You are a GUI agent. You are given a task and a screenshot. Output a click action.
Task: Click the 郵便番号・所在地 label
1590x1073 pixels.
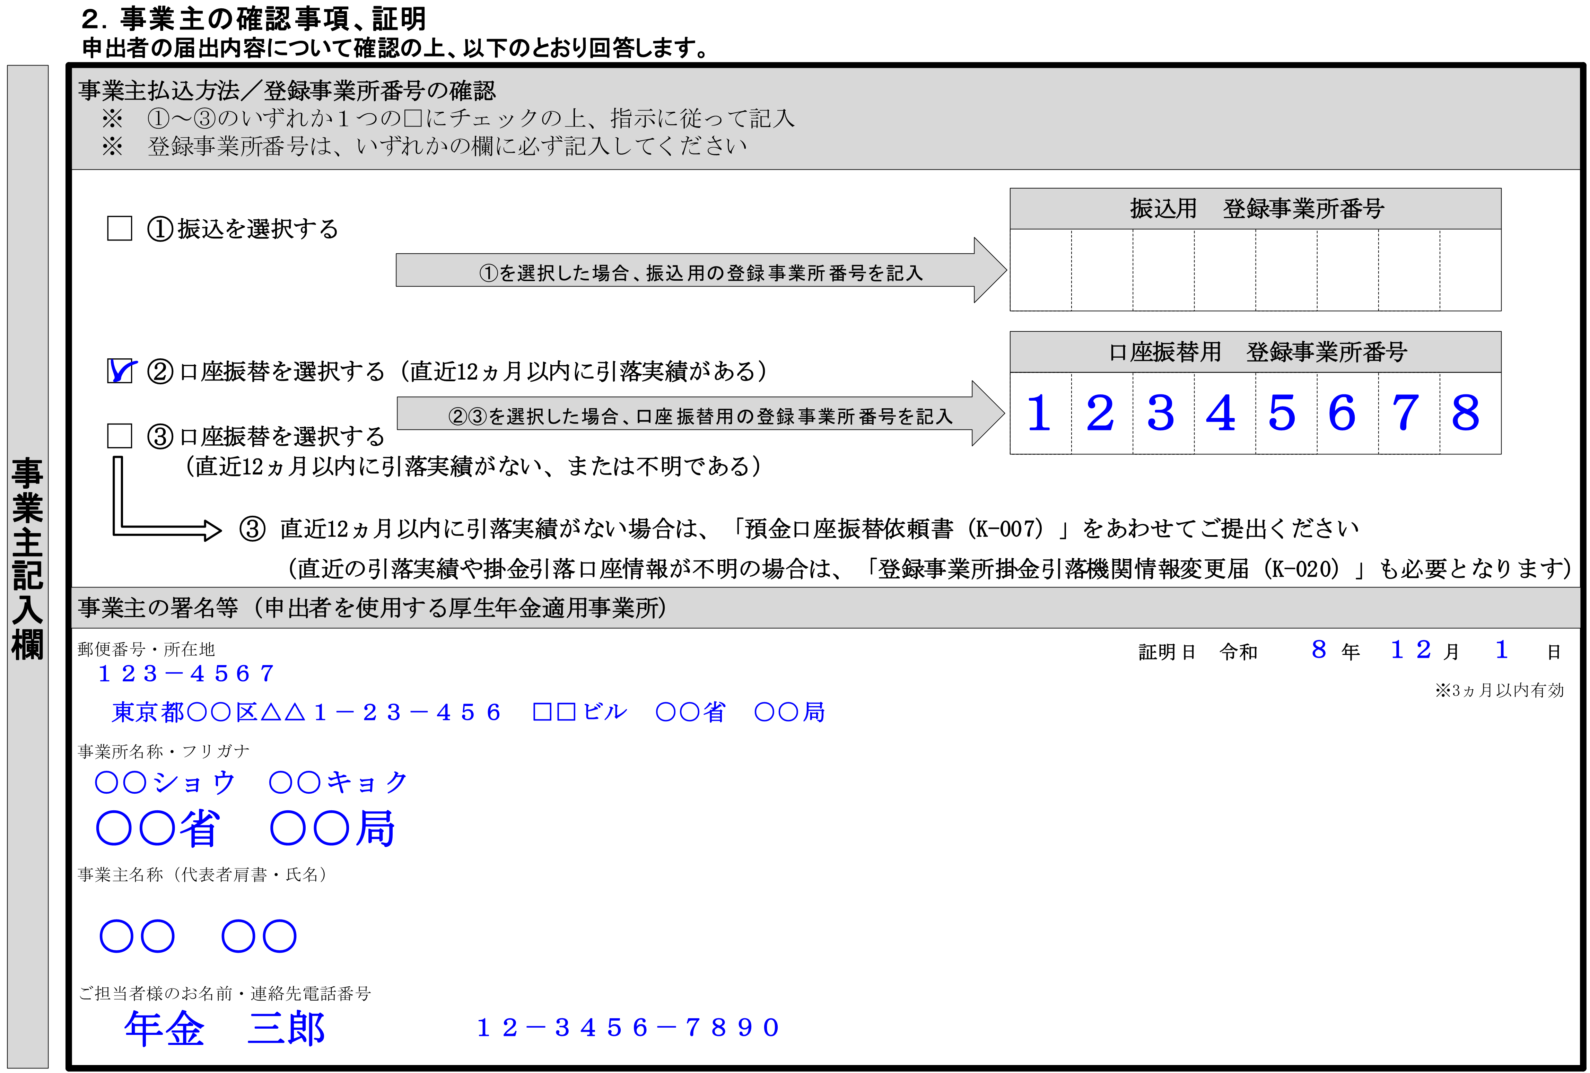146,649
